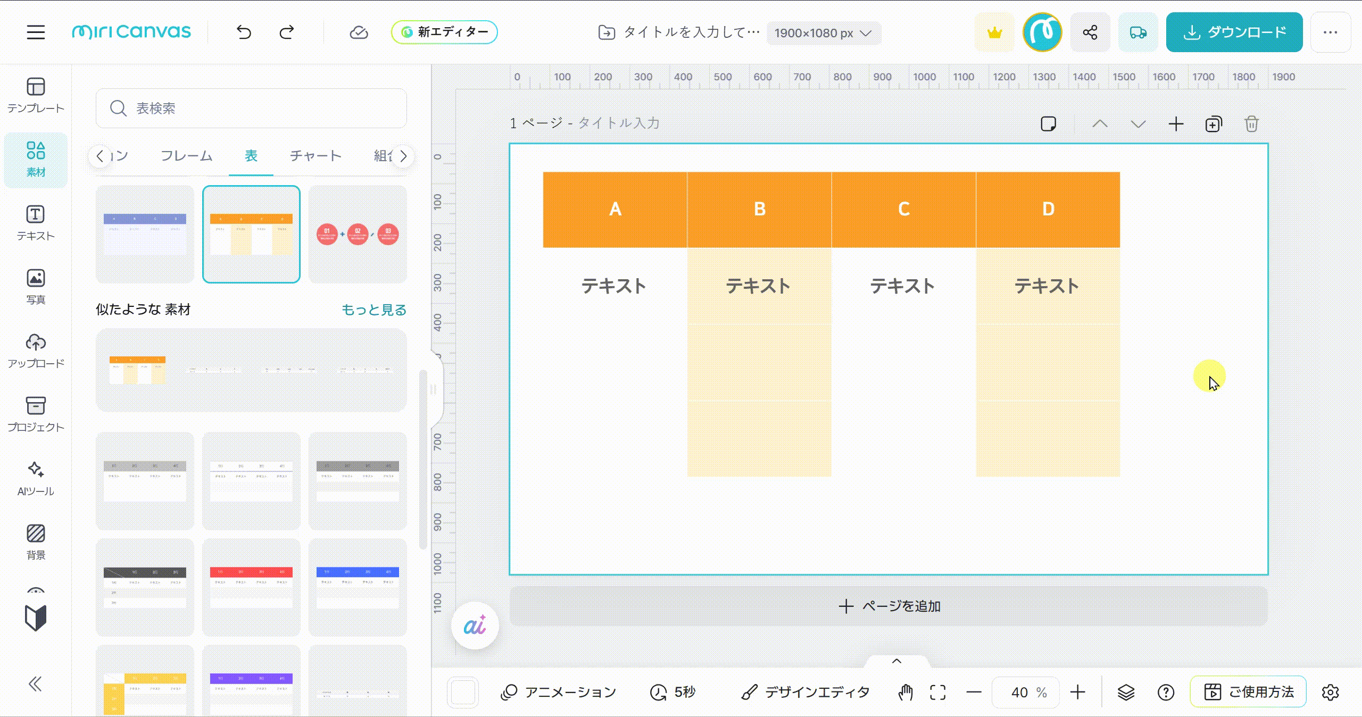Collapse the left sidebar with double chevron
The width and height of the screenshot is (1362, 717).
click(x=35, y=683)
